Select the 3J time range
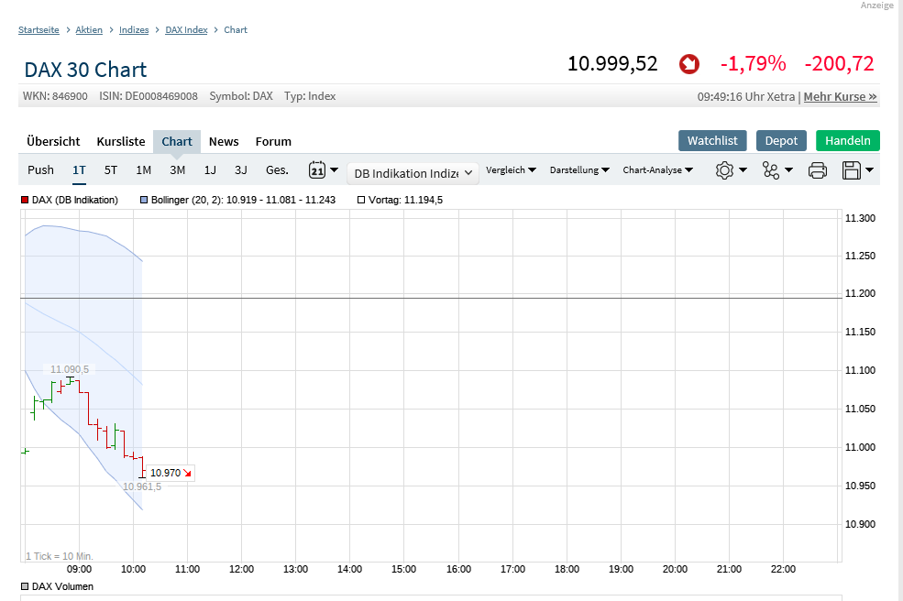This screenshot has width=903, height=601. (241, 169)
